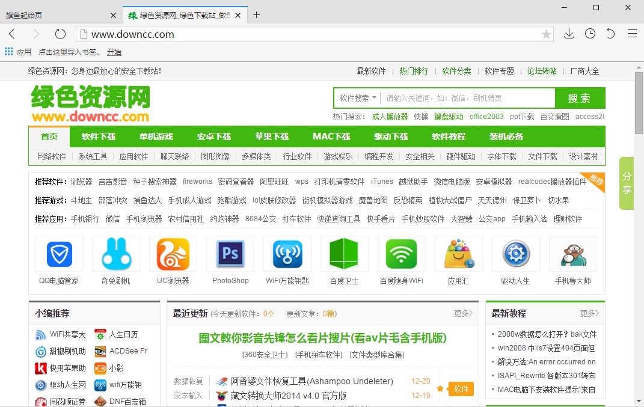The width and height of the screenshot is (644, 407).
Task: Select the UC浏览器 icon
Action: tap(173, 253)
